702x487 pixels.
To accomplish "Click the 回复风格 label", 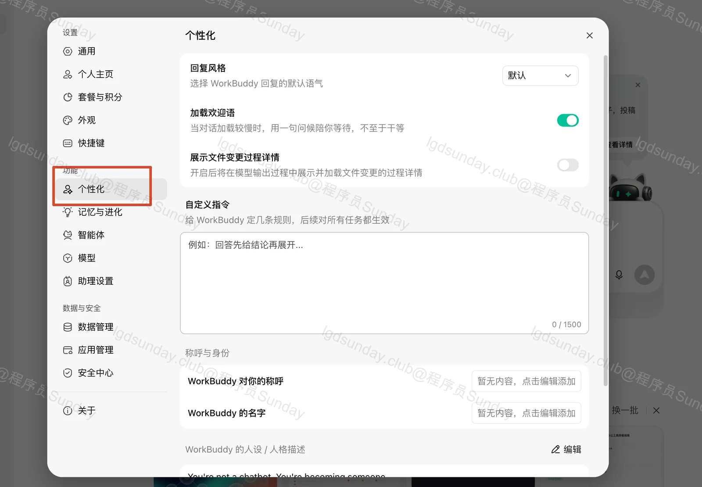I will [208, 68].
